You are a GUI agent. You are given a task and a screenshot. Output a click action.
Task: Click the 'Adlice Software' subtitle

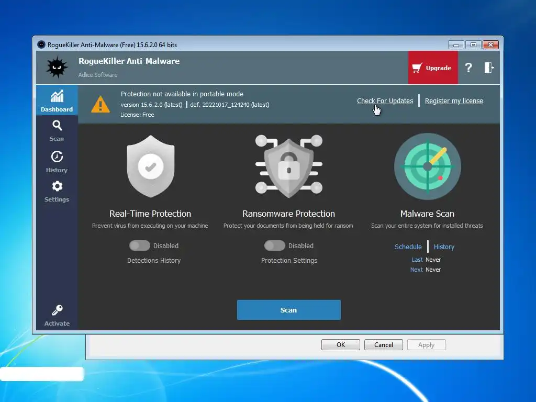click(98, 75)
